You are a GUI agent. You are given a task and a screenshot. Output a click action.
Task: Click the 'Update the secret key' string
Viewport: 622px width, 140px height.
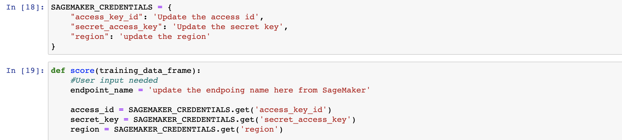coord(228,27)
